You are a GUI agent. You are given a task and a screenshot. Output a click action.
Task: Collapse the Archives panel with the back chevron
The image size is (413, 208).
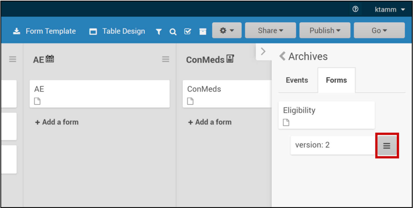pyautogui.click(x=282, y=56)
